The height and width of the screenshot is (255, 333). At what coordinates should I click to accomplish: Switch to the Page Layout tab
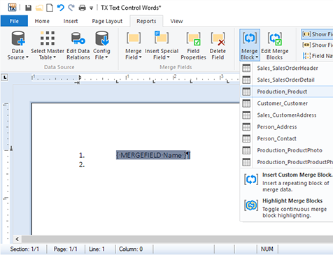107,21
